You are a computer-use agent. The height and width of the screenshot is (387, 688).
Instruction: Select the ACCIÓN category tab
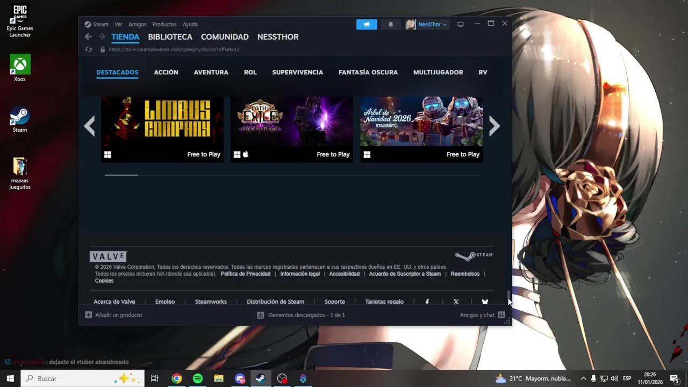coord(166,72)
